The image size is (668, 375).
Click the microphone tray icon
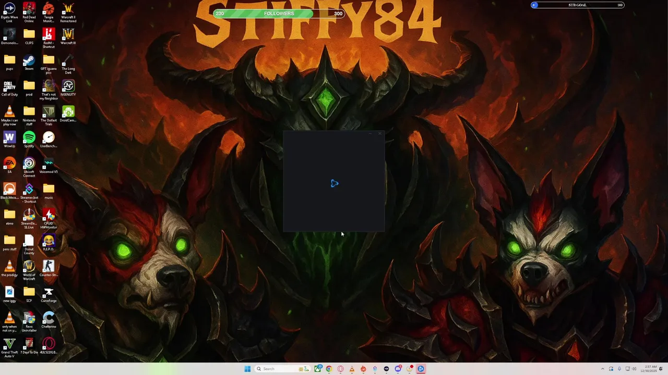click(619, 369)
